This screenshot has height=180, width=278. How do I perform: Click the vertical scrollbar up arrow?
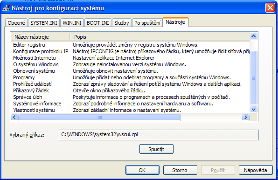tap(254, 36)
